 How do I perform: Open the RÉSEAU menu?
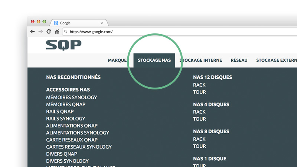point(239,60)
